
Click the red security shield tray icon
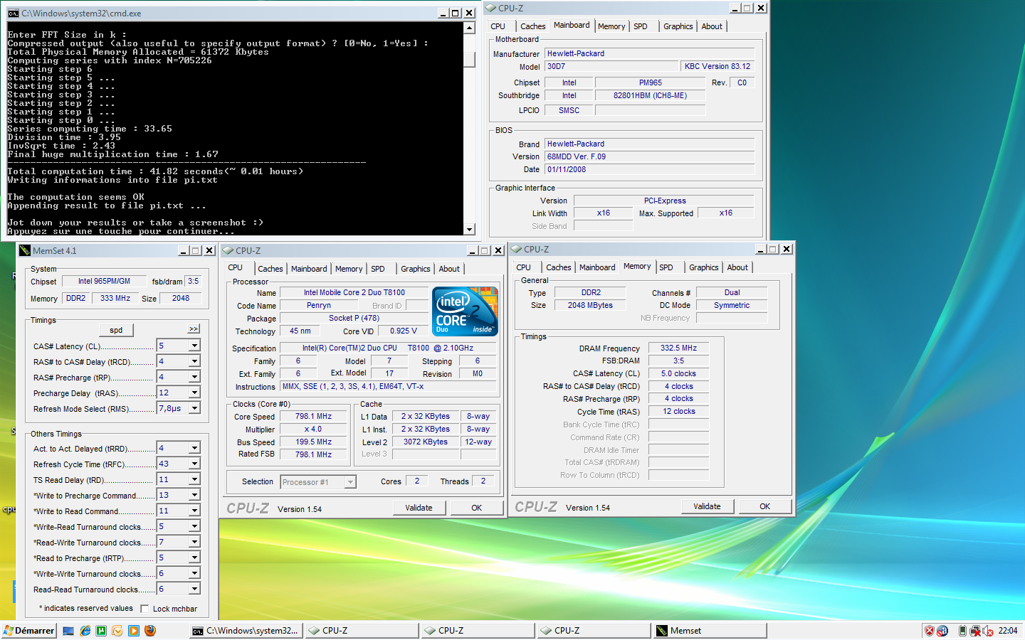point(929,631)
